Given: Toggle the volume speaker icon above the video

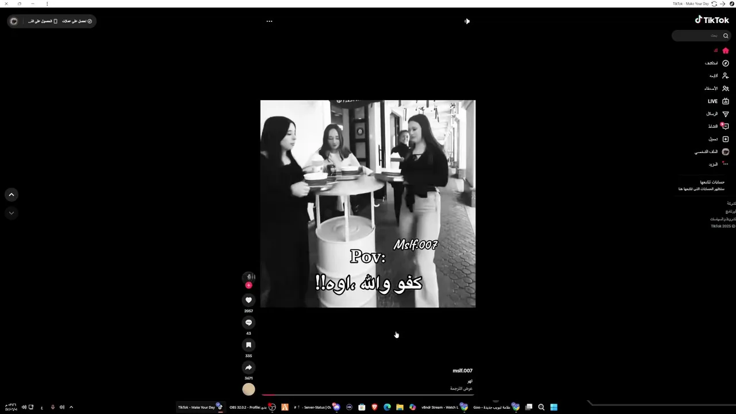Looking at the screenshot, I should [x=467, y=21].
